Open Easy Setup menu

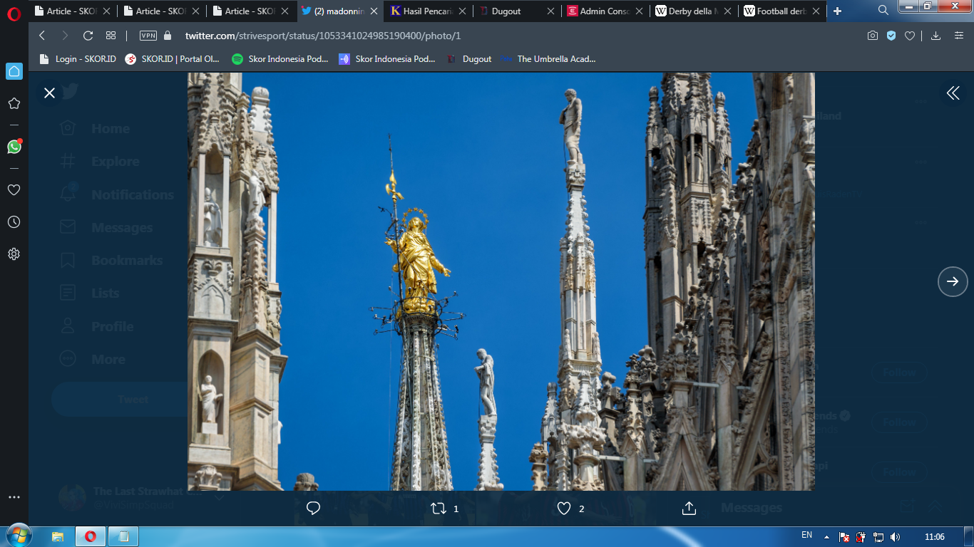tap(958, 36)
